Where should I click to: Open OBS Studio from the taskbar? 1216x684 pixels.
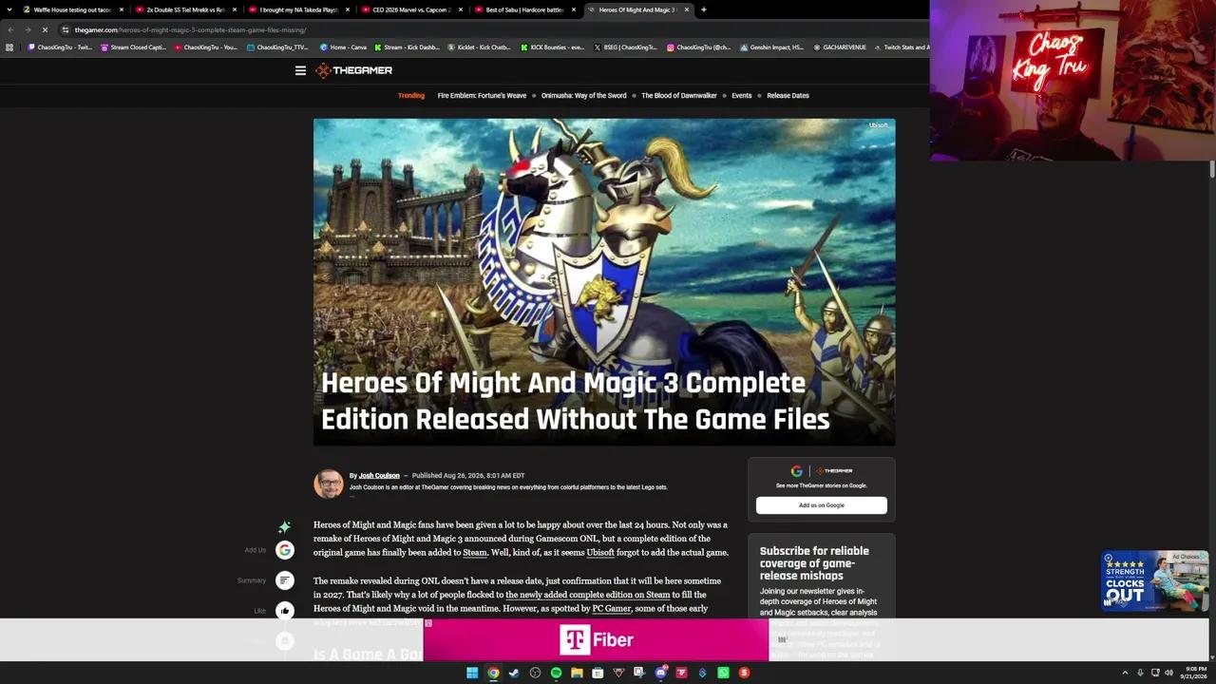535,673
